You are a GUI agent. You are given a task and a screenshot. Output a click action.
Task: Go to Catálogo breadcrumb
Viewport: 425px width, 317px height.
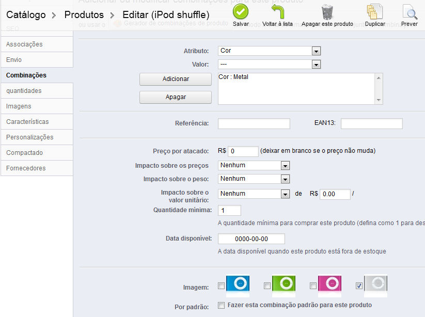26,14
